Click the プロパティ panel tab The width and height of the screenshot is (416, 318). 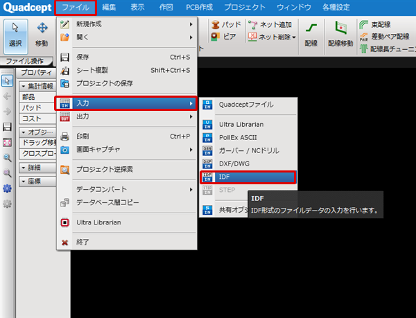point(36,73)
